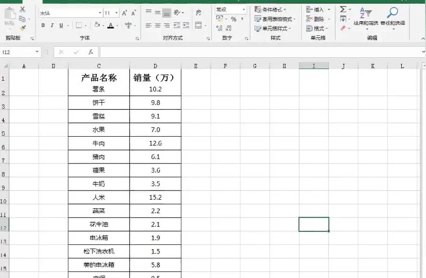Click the Insert Function fx icon
Image resolution: width=426 pixels, height=278 pixels.
[91, 52]
